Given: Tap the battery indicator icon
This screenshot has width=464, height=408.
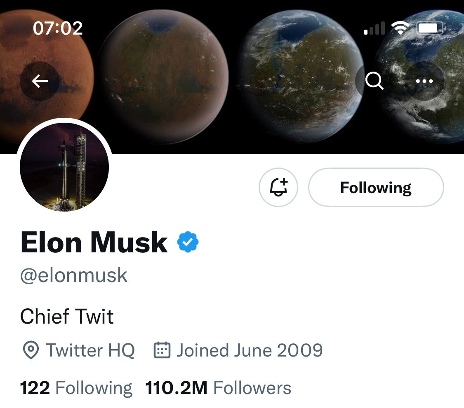Looking at the screenshot, I should click(431, 28).
